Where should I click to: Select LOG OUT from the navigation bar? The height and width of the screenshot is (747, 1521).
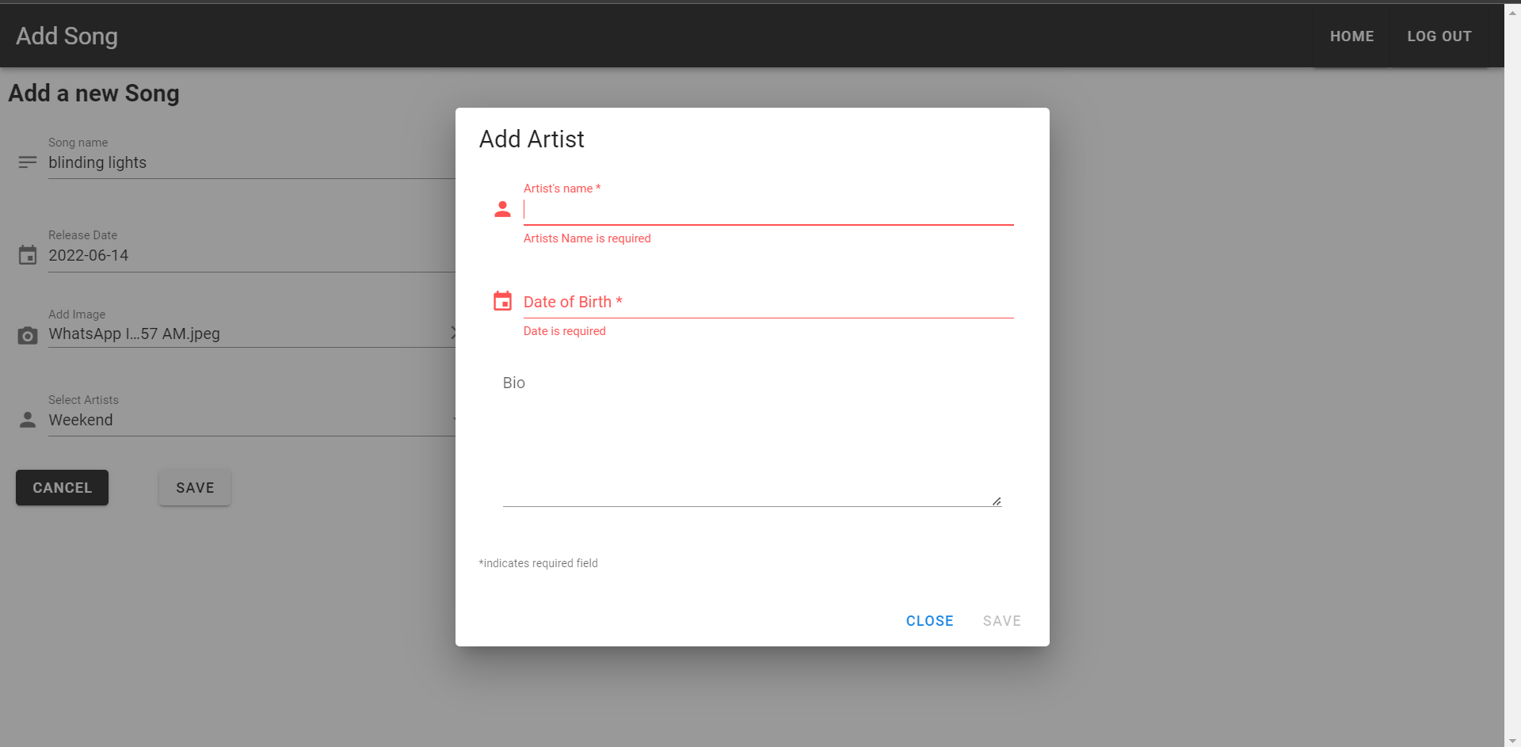(1439, 36)
